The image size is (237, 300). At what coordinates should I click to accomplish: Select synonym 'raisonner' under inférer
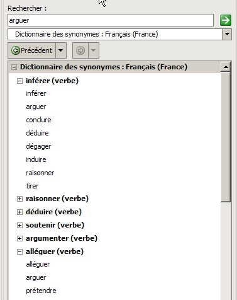point(40,173)
